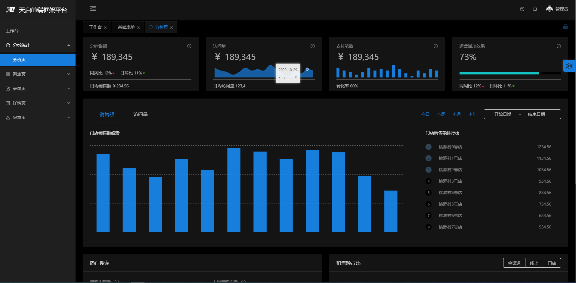The image size is (576, 283).
Task: Close the 工作台 tab
Action: (105, 27)
